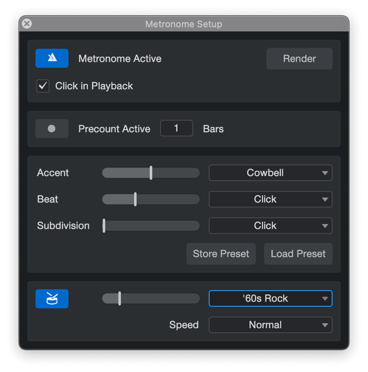Open the Speed dropdown showing Normal
Viewport: 368px width, 372px height.
coord(271,325)
